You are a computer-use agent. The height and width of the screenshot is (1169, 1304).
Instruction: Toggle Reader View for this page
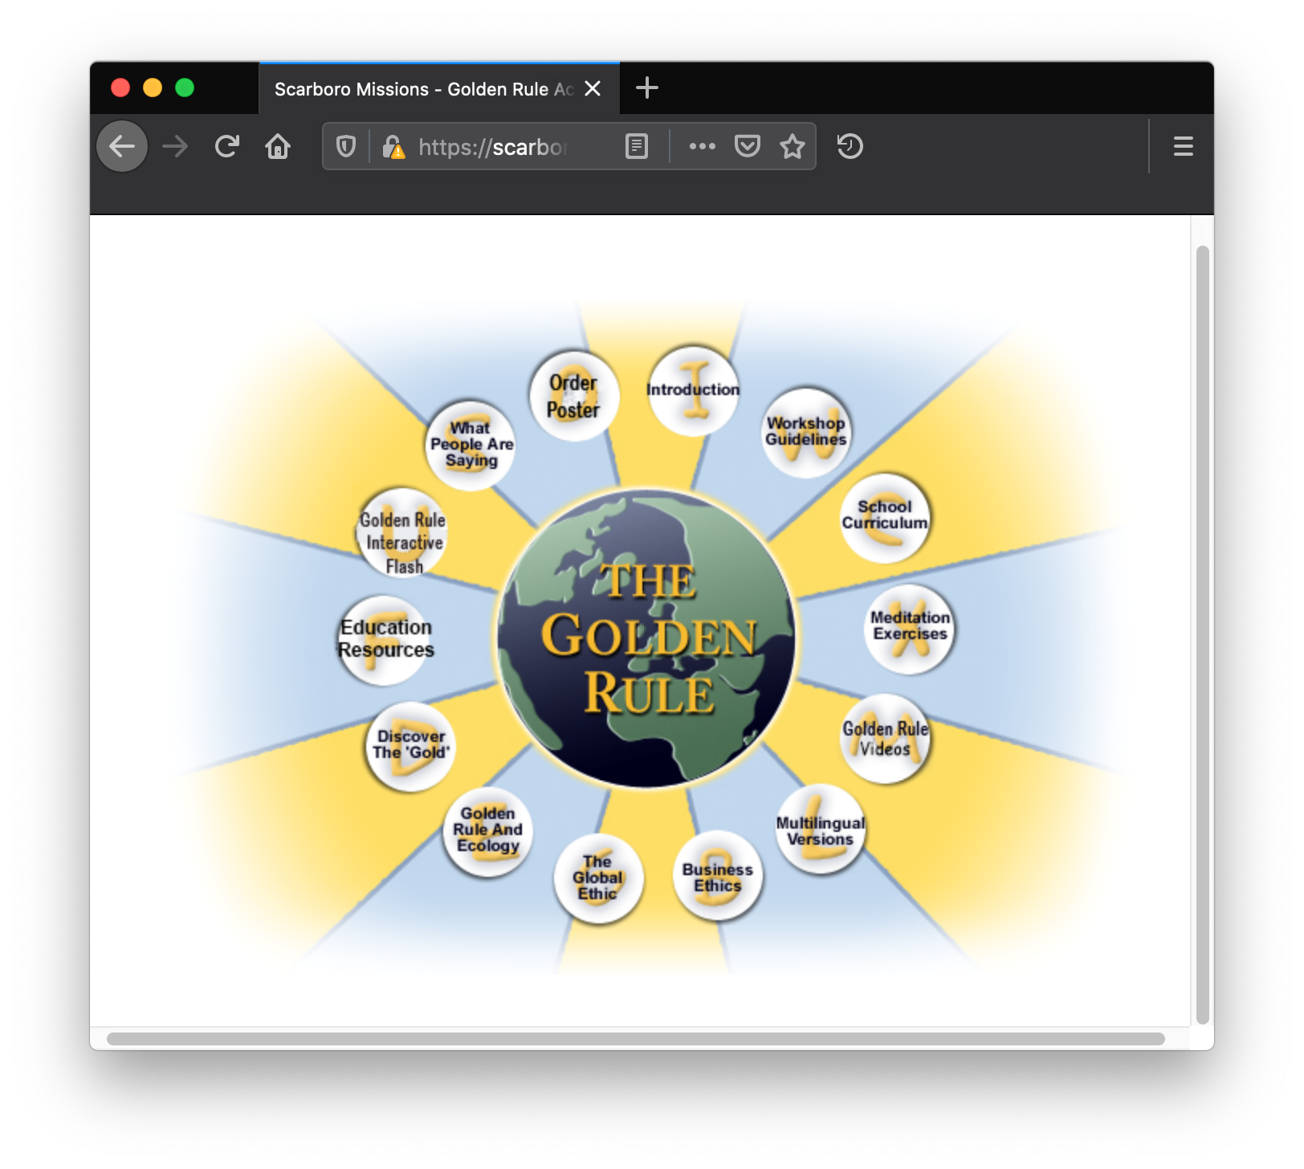tap(636, 147)
